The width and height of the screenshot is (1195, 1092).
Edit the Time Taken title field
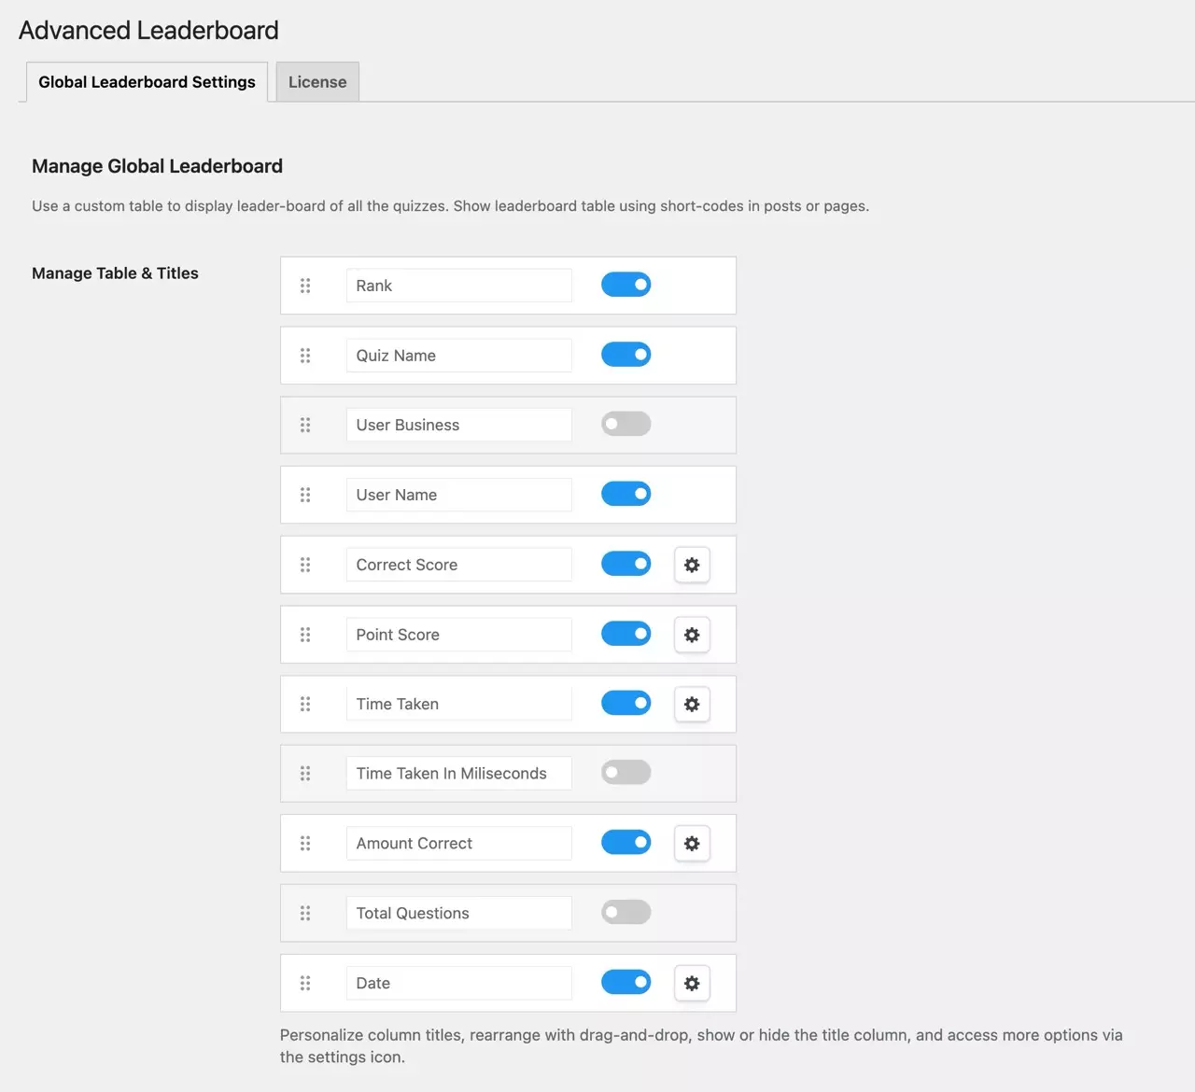coord(458,704)
